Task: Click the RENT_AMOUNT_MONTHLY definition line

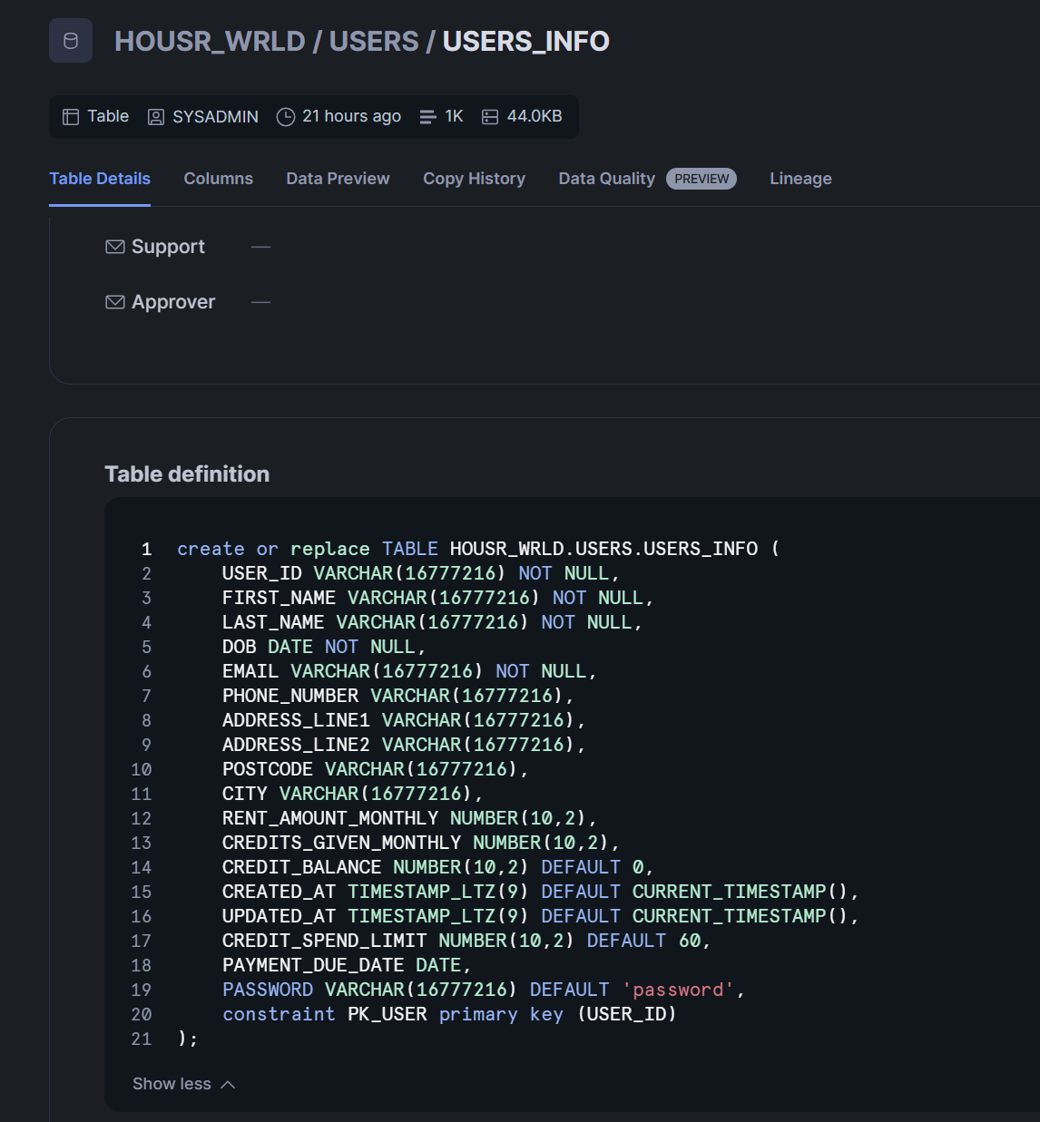Action: pos(409,818)
